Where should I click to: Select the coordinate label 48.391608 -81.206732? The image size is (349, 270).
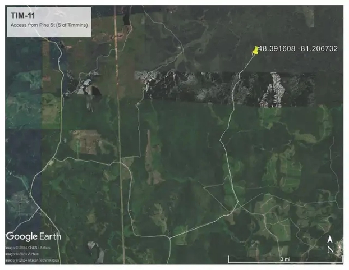[297, 49]
